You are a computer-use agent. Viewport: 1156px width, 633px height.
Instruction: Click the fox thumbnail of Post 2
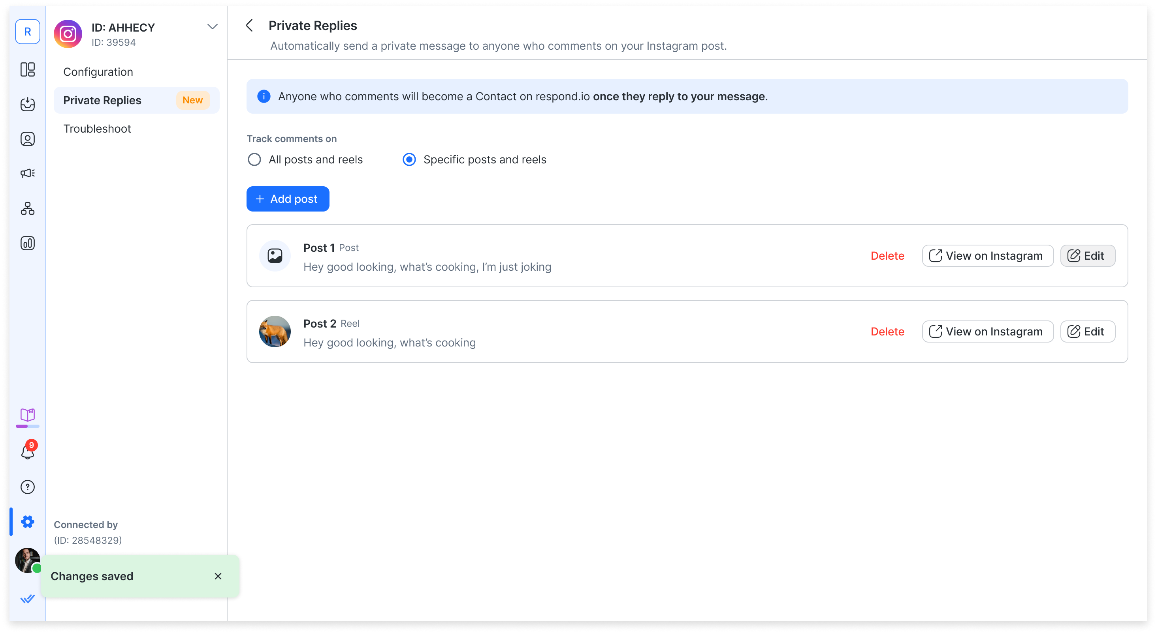tap(275, 332)
